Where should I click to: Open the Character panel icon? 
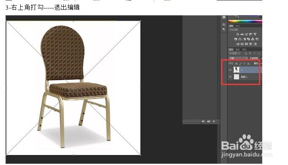point(224,24)
